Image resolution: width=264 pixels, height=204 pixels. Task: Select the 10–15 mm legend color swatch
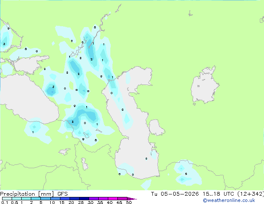click(x=55, y=199)
